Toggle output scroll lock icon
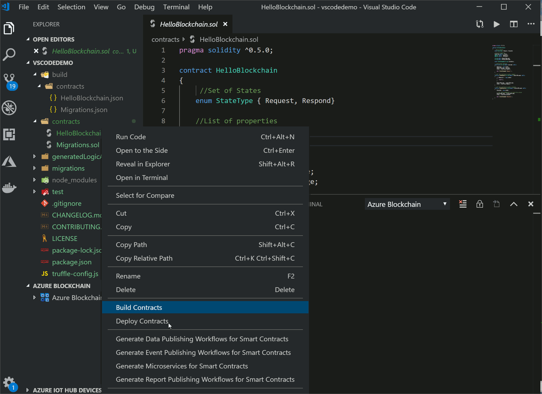Screen dimensions: 542x394 point(480,204)
